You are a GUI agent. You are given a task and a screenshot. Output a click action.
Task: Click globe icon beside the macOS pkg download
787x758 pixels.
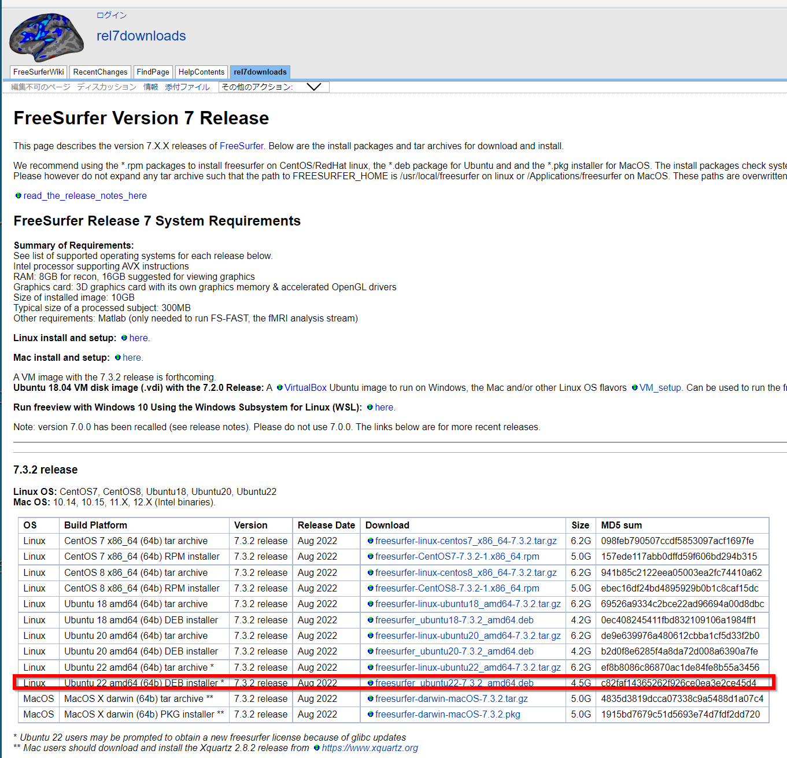(x=371, y=714)
